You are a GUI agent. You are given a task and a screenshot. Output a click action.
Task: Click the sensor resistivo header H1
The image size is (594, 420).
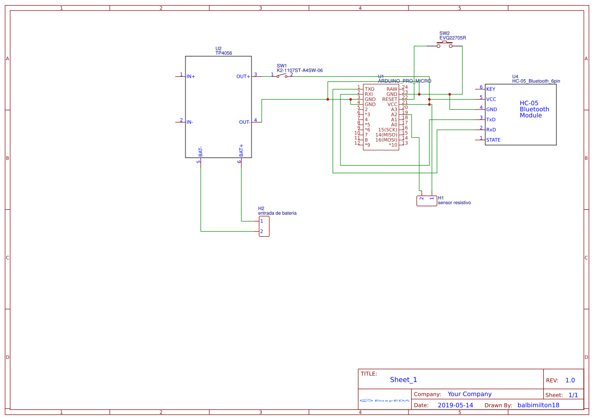click(427, 201)
